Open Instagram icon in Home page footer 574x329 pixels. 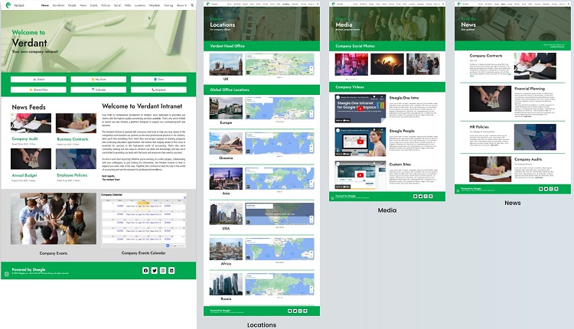163,270
